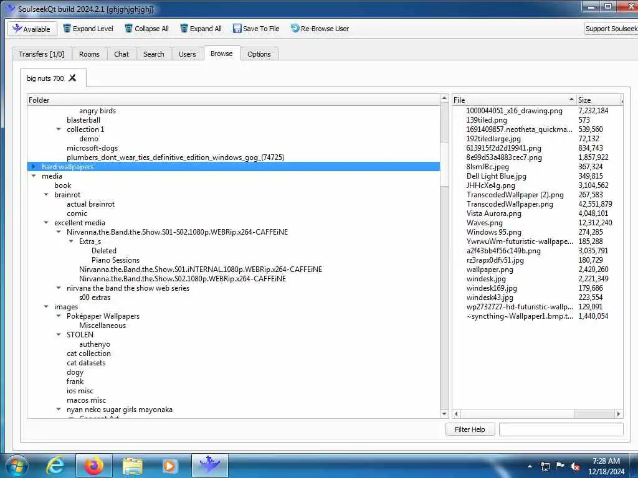Select file 139tiled.png
Viewport: 638px width, 478px height.
487,120
